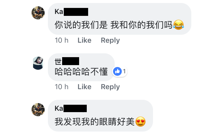This screenshot has width=205, height=134.
Task: Like the 哈哈哈哈不懂 comment
Action: (x=85, y=87)
